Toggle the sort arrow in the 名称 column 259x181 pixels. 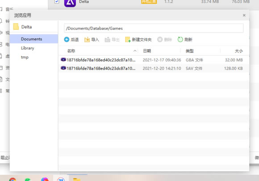(135, 51)
